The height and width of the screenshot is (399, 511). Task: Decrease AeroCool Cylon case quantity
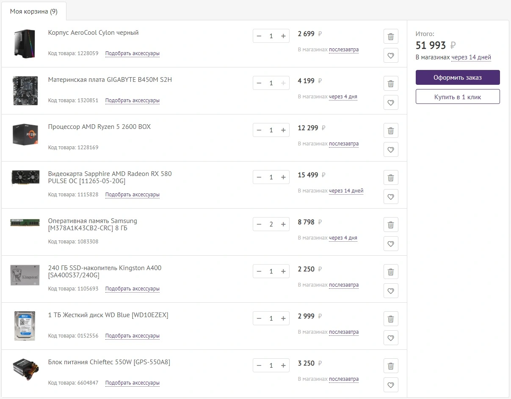[x=259, y=36]
